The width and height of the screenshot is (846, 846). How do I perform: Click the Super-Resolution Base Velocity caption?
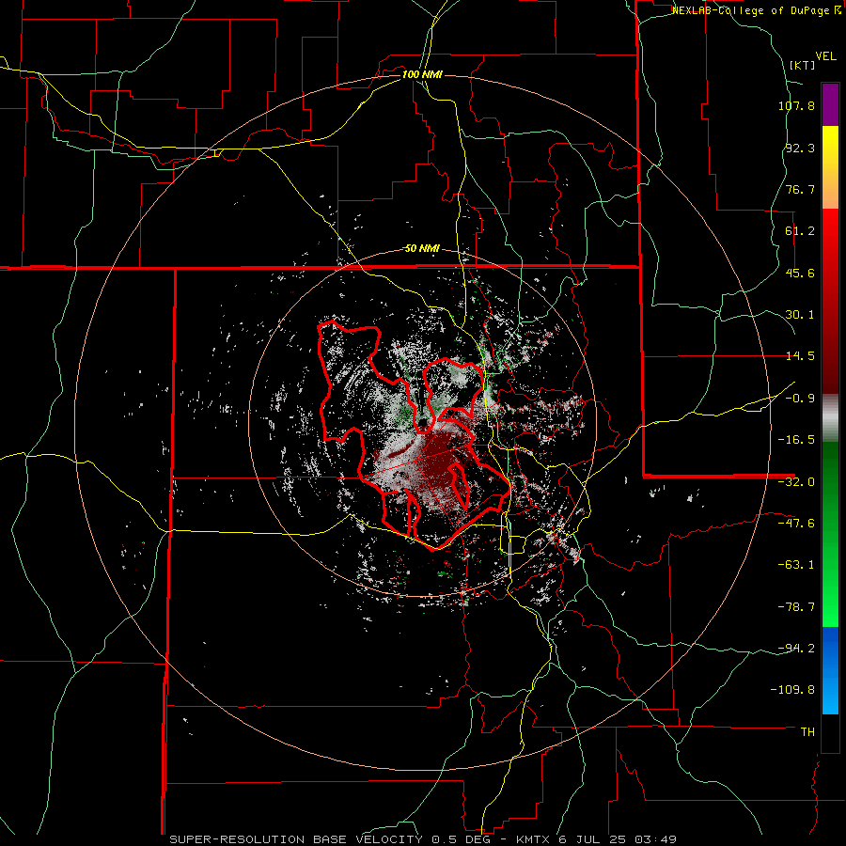(x=423, y=839)
